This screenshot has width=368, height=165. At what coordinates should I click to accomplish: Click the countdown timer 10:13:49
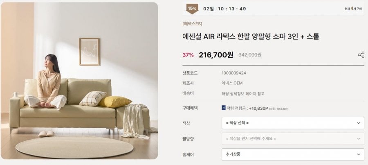(231, 9)
